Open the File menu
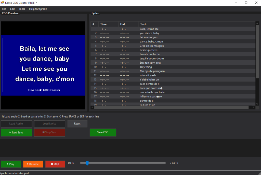Image resolution: width=261 pixels, height=175 pixels. pos(4,9)
